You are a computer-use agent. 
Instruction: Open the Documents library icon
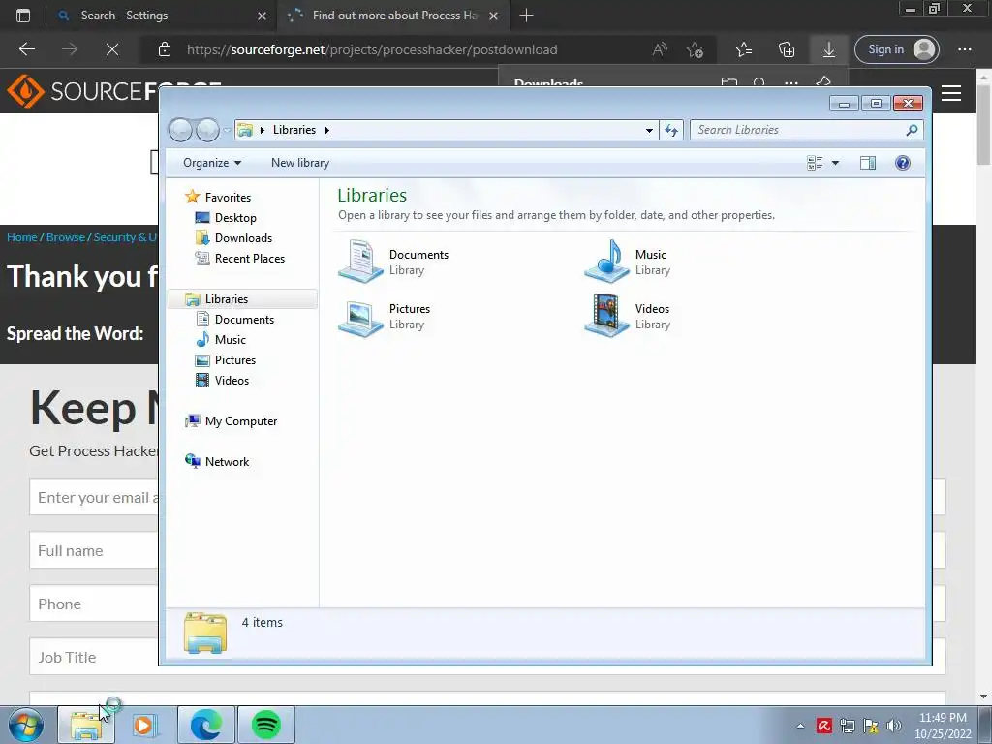(360, 261)
